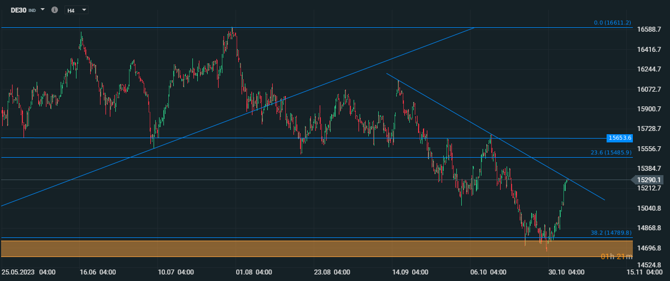The image size is (670, 281).
Task: Click the 16.06 04:00 time label
Action: coord(97,271)
